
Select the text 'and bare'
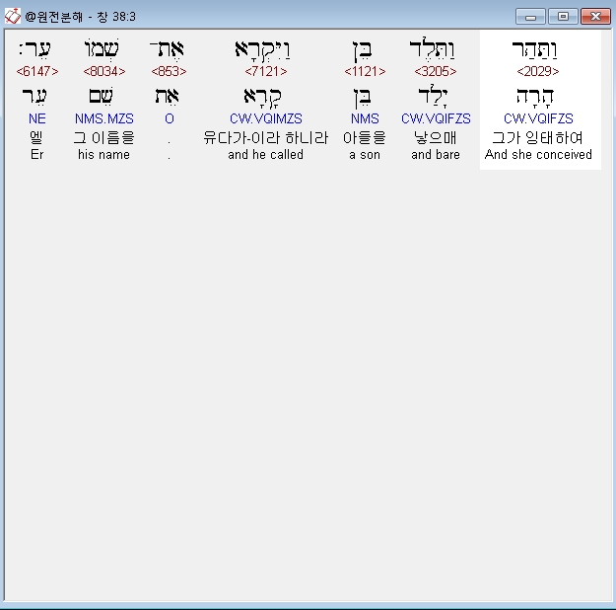[x=436, y=154]
